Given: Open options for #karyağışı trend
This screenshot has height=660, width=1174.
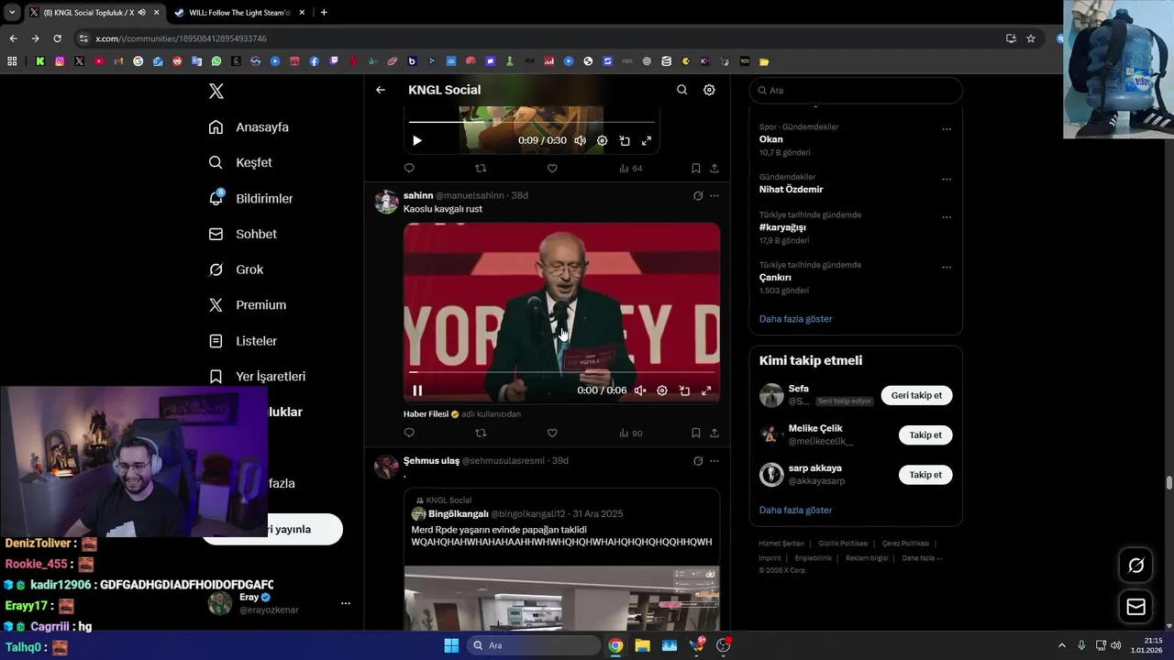Looking at the screenshot, I should click(x=947, y=217).
